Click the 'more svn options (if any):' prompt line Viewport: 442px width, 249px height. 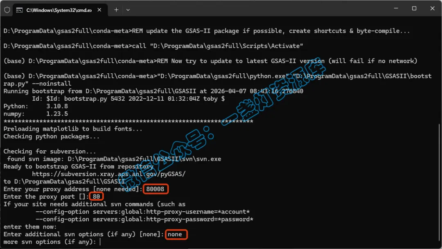(x=50, y=242)
